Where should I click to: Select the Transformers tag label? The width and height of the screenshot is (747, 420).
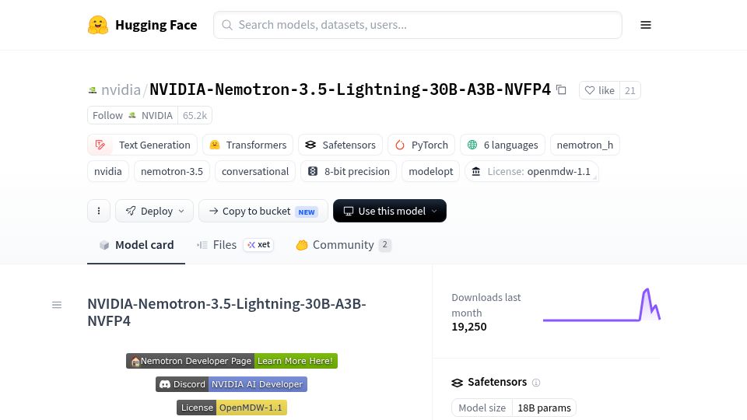[x=256, y=145]
